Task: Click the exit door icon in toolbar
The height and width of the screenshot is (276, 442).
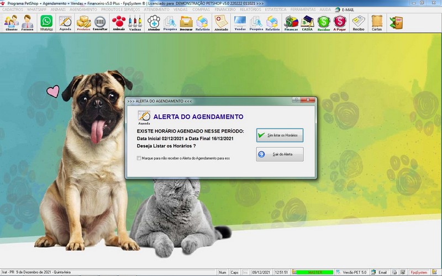Action: pyautogui.click(x=396, y=23)
